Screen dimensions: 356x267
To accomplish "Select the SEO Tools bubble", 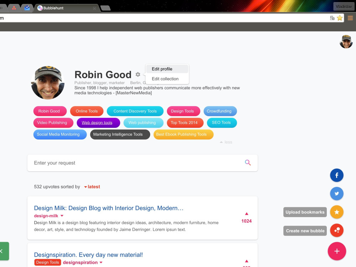I will pyautogui.click(x=222, y=123).
